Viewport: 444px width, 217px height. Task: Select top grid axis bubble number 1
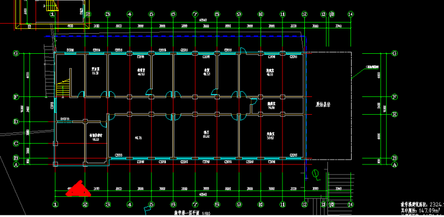coord(52,14)
